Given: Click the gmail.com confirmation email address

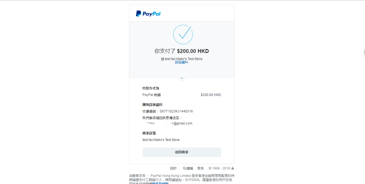Looking at the screenshot, I should point(168,123).
